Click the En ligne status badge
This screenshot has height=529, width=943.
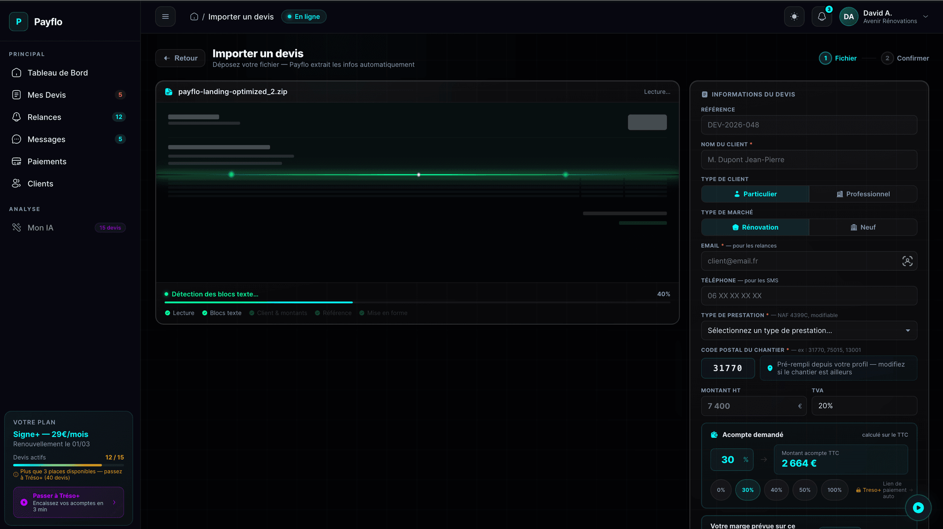point(304,17)
